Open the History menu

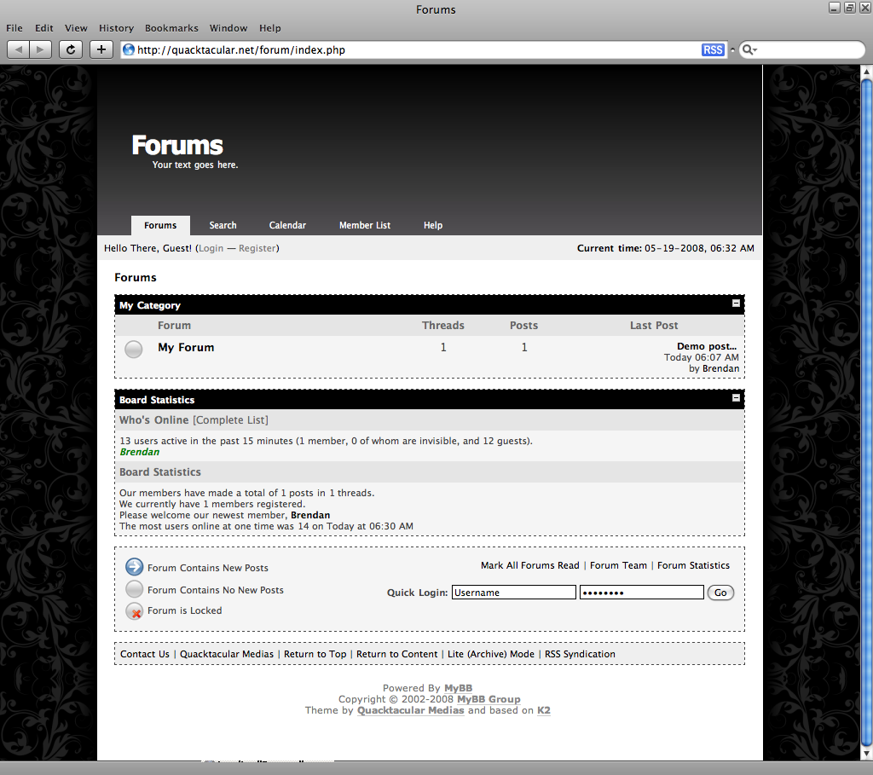click(x=116, y=28)
